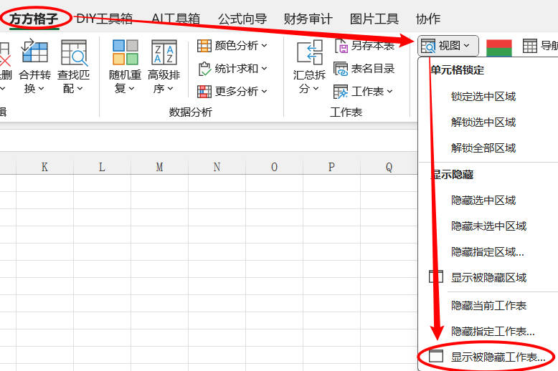Click the 随机重复 icon

[x=125, y=52]
